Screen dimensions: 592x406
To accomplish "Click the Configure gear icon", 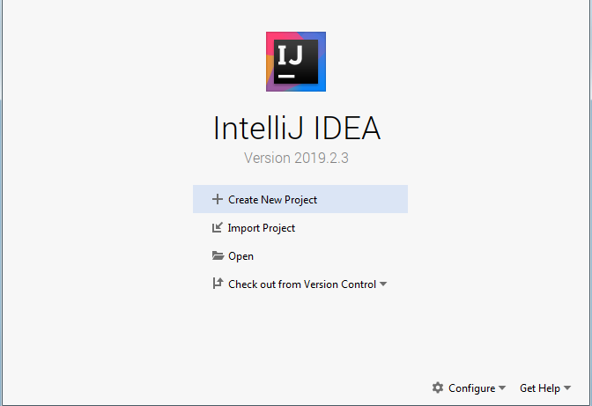I will pos(438,388).
